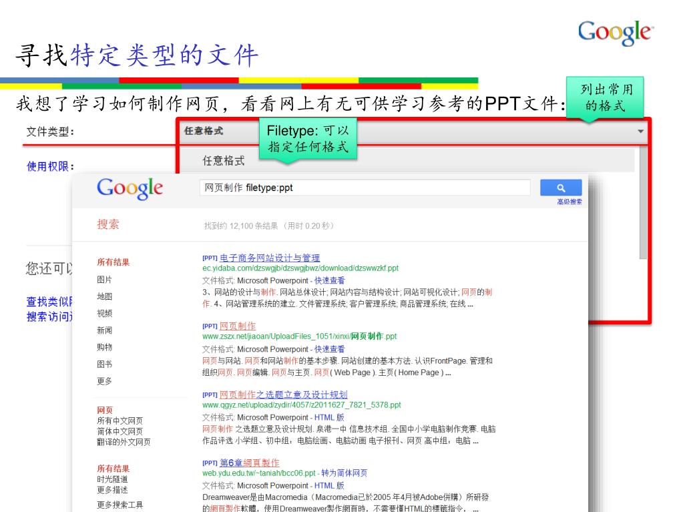Click the red 搜索 heading under the logo

108,224
